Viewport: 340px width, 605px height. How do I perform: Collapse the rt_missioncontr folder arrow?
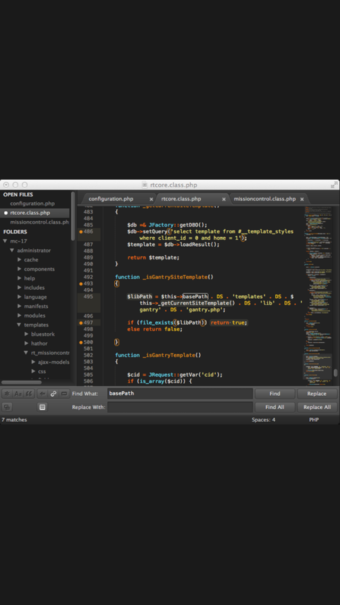(x=26, y=353)
